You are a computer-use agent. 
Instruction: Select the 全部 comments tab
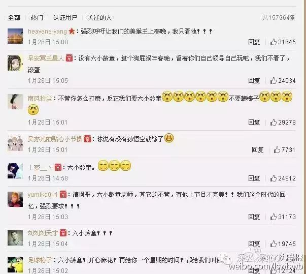tap(14, 18)
